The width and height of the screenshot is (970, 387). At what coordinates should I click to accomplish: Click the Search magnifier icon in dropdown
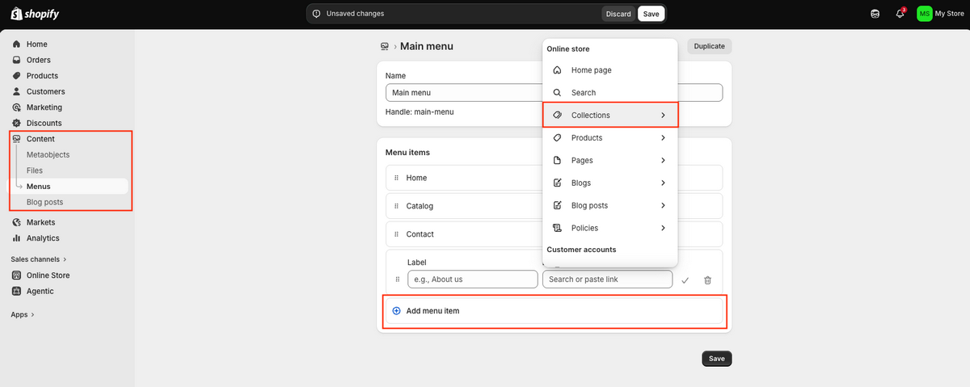(x=557, y=93)
